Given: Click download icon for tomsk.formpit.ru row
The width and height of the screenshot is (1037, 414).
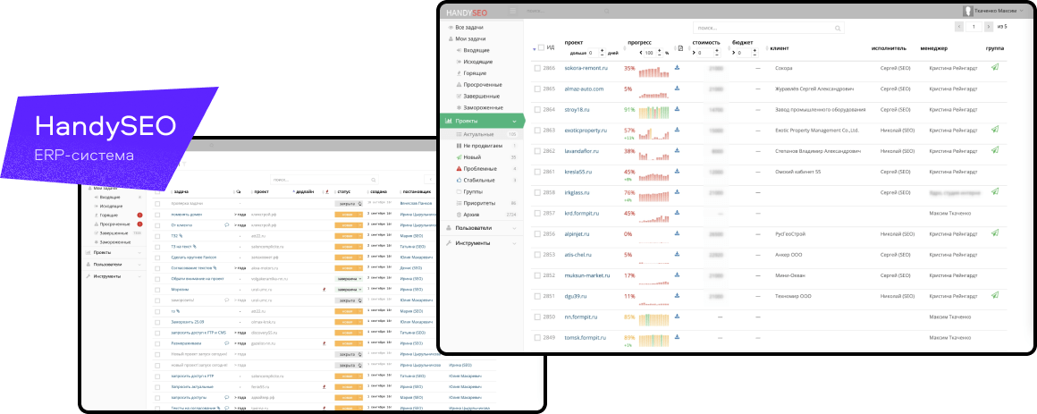Looking at the screenshot, I should point(677,337).
